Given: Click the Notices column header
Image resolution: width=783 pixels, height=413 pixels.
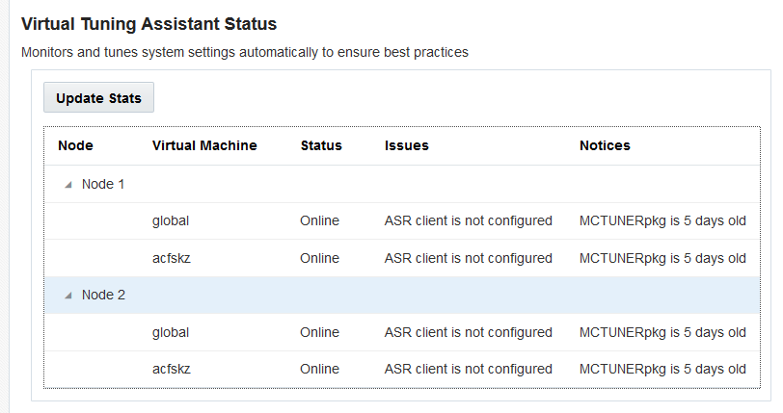Looking at the screenshot, I should pos(605,145).
